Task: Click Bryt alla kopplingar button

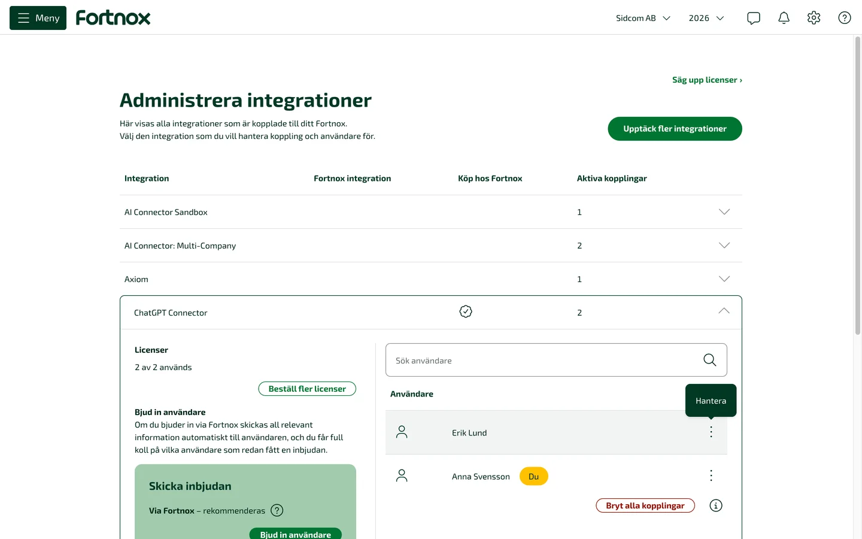Action: (645, 505)
